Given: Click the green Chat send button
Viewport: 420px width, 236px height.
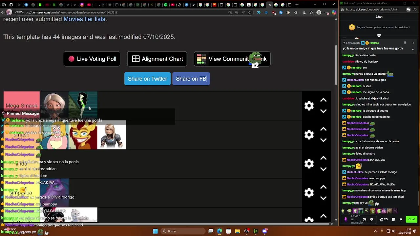Looking at the screenshot, I should click(x=411, y=219).
